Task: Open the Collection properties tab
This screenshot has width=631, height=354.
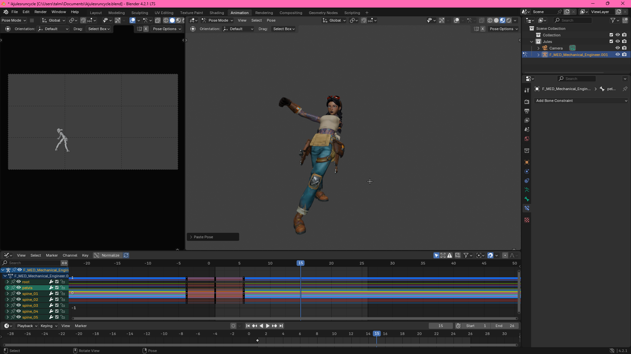Action: (x=527, y=150)
